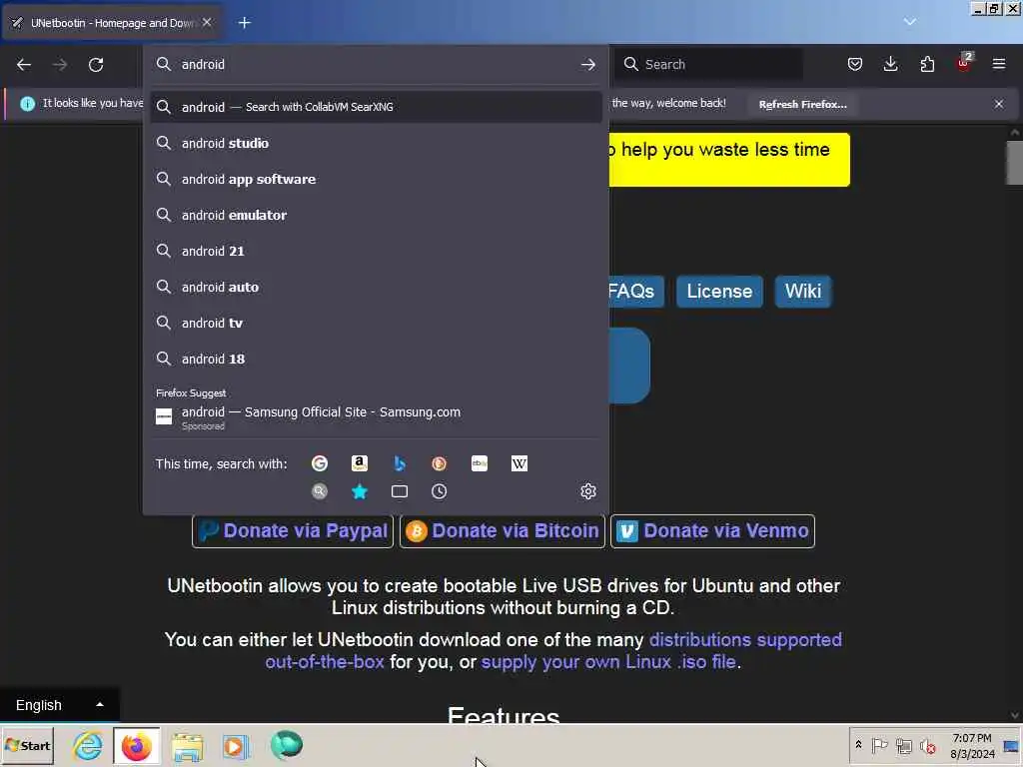The image size is (1023, 767).
Task: Select the 'android tv' suggestion
Action: tap(376, 323)
